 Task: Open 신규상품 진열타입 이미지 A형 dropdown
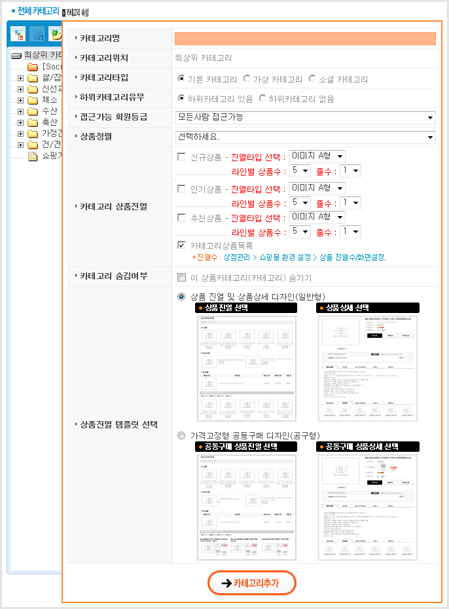(317, 156)
